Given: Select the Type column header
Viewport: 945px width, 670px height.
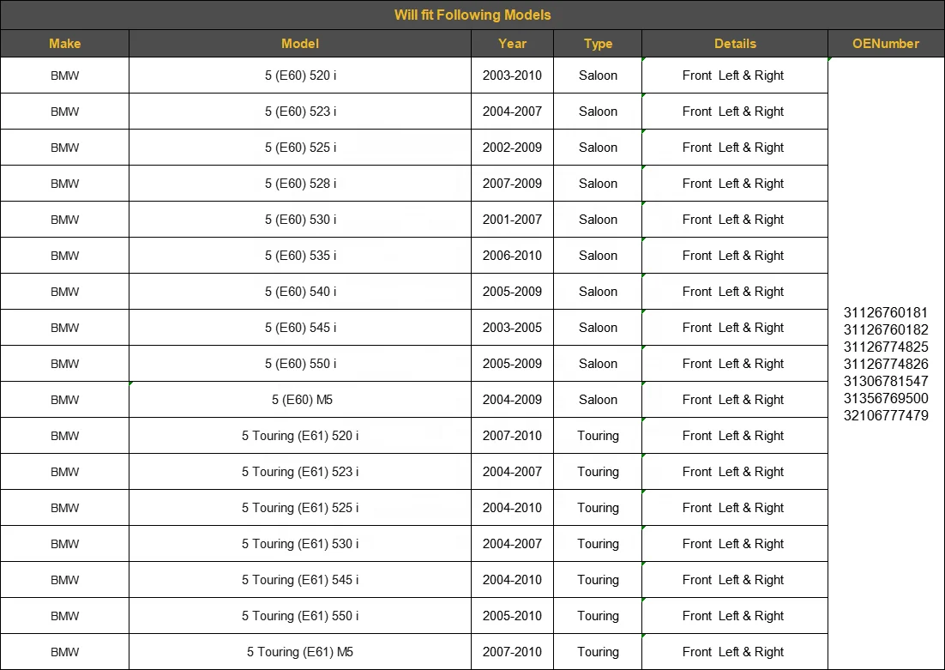Looking at the screenshot, I should point(598,44).
